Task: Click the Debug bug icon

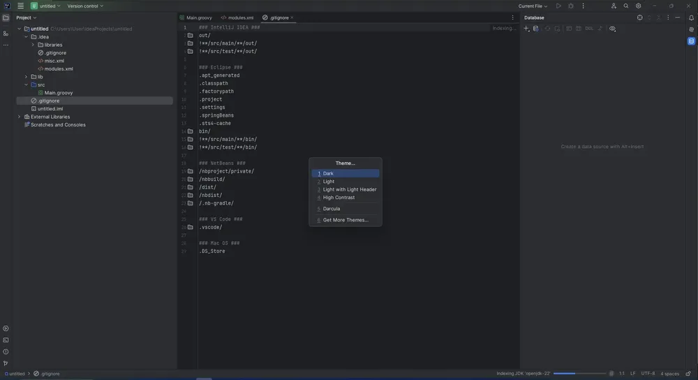Action: tap(571, 6)
